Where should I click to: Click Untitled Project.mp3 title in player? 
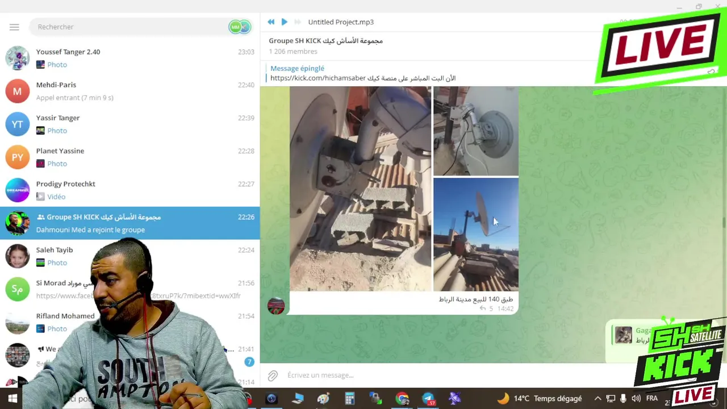pyautogui.click(x=341, y=22)
